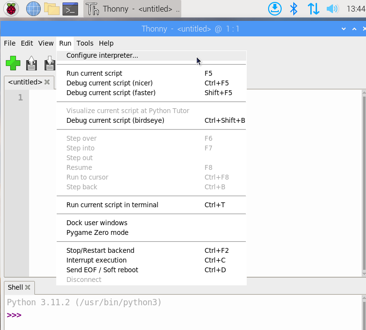
Task: Close the <untitled> tab
Action: (47, 82)
